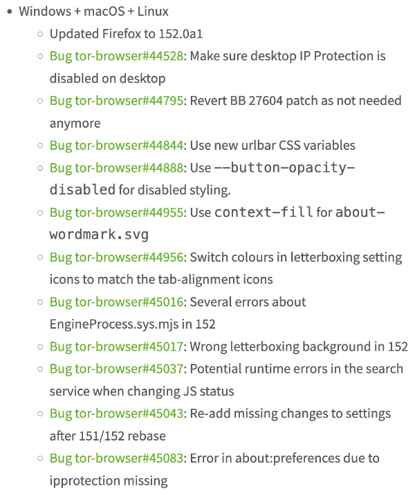This screenshot has height=495, width=415.
Task: Open Bug tor-browser#45016 link
Action: [x=116, y=302]
